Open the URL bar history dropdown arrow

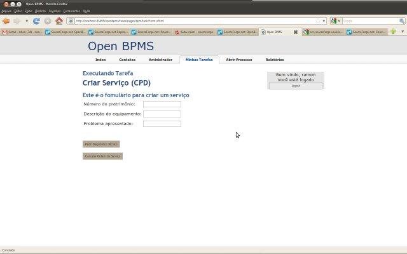pyautogui.click(x=324, y=21)
